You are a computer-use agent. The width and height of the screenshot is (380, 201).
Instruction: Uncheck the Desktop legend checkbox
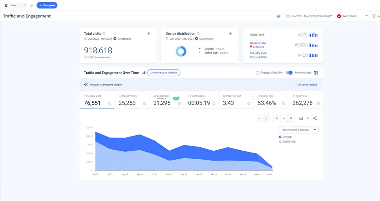coord(280,137)
